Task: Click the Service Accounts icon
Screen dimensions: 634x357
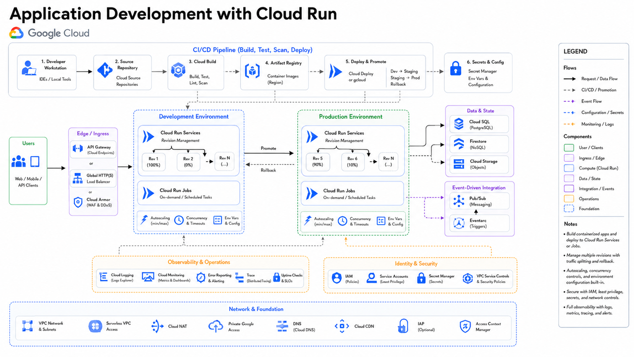Action: pos(371,278)
